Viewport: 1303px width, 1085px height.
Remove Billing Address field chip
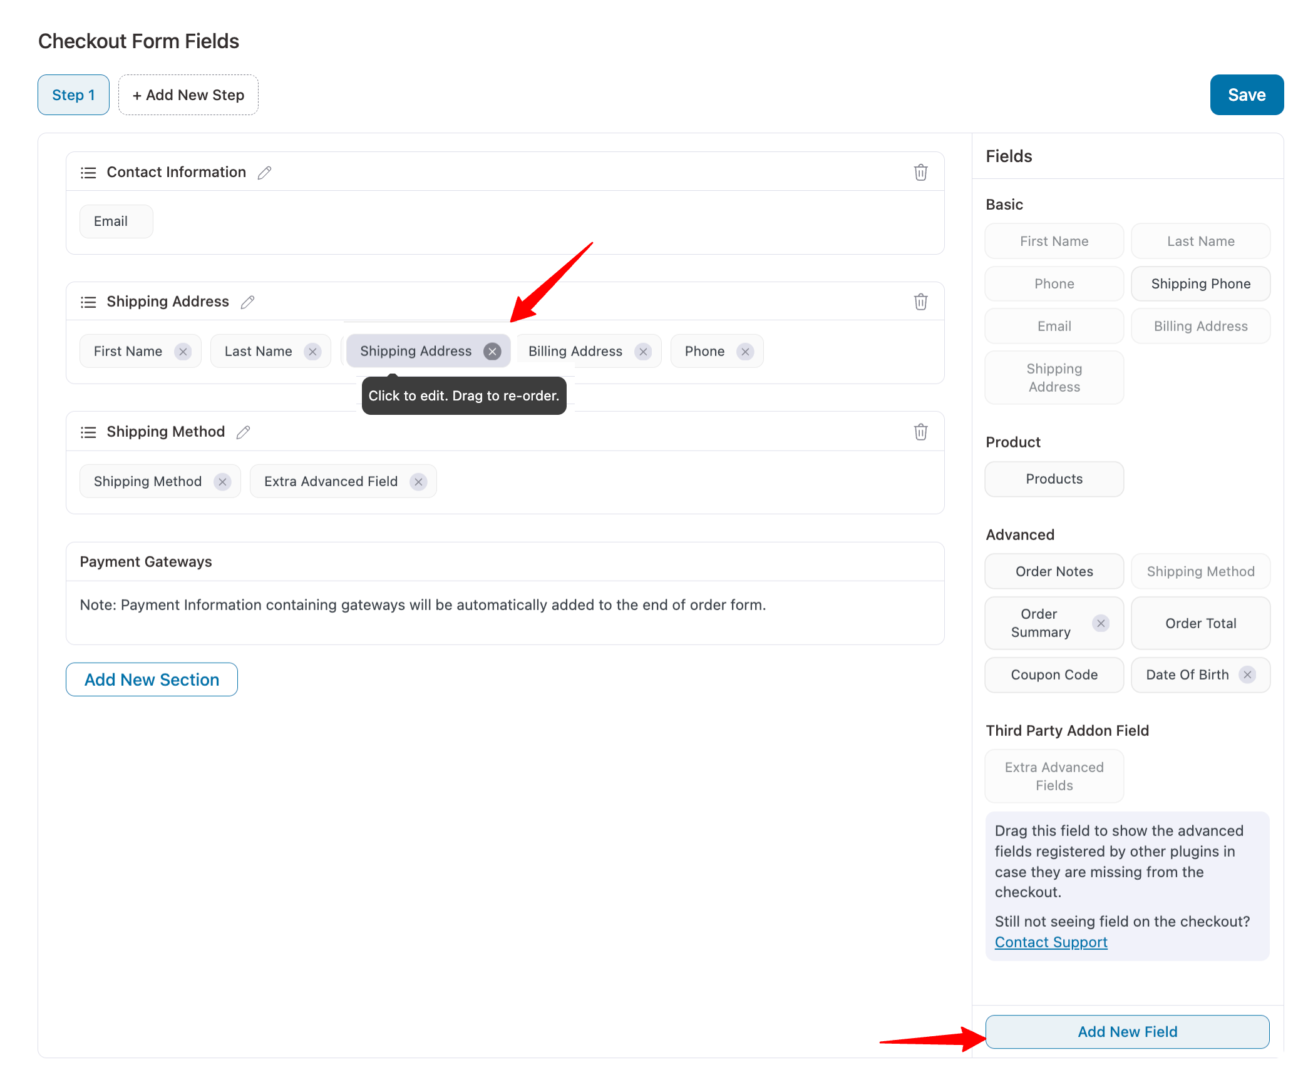643,352
